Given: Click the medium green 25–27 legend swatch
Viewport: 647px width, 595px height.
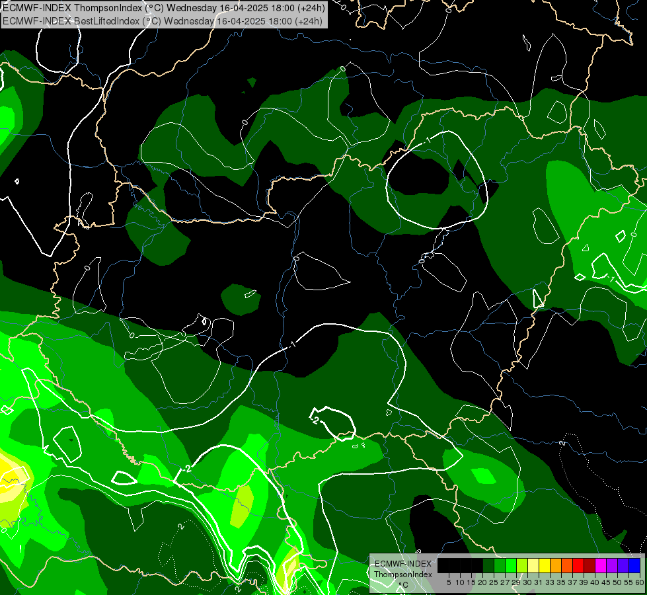Looking at the screenshot, I should 500,565.
